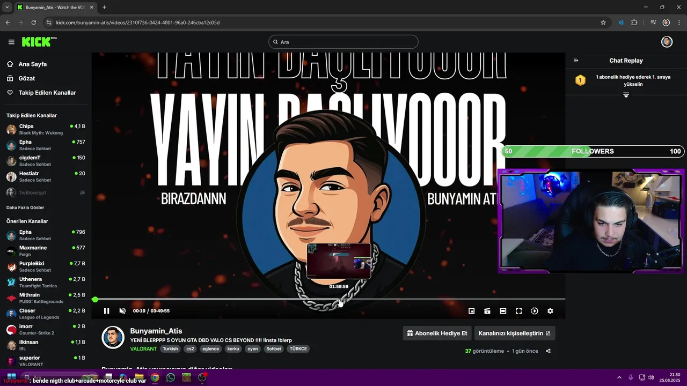Screen dimensions: 687x386
Task: Reload the page with the refresh icon
Action: (33, 23)
